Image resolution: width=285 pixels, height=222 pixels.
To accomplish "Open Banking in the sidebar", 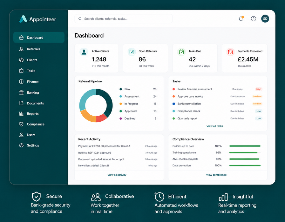I will click(39, 92).
